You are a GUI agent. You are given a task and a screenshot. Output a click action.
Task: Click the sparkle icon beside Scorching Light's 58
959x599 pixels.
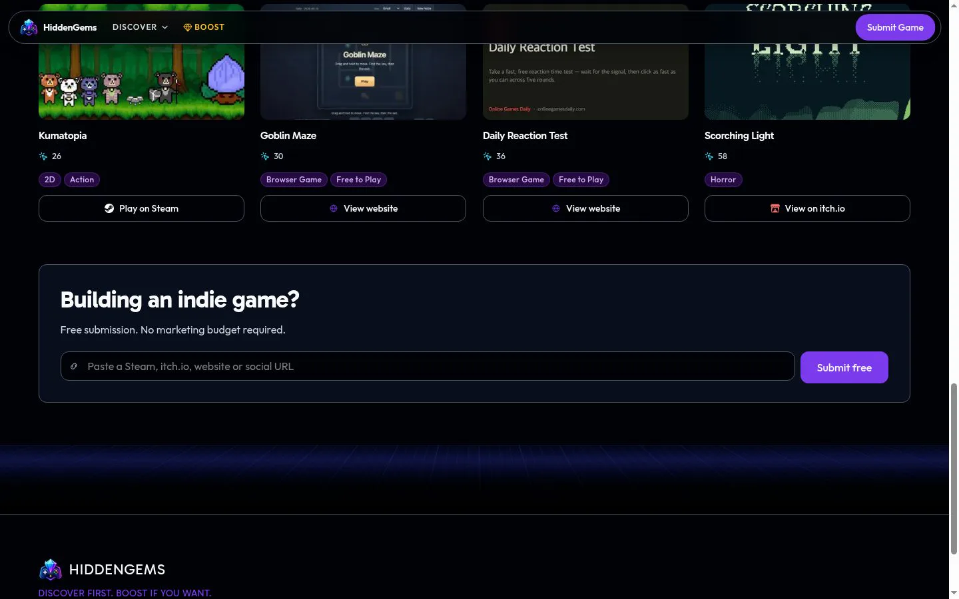[709, 156]
